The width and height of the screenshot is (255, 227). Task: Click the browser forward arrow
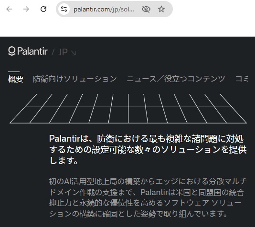point(26,9)
